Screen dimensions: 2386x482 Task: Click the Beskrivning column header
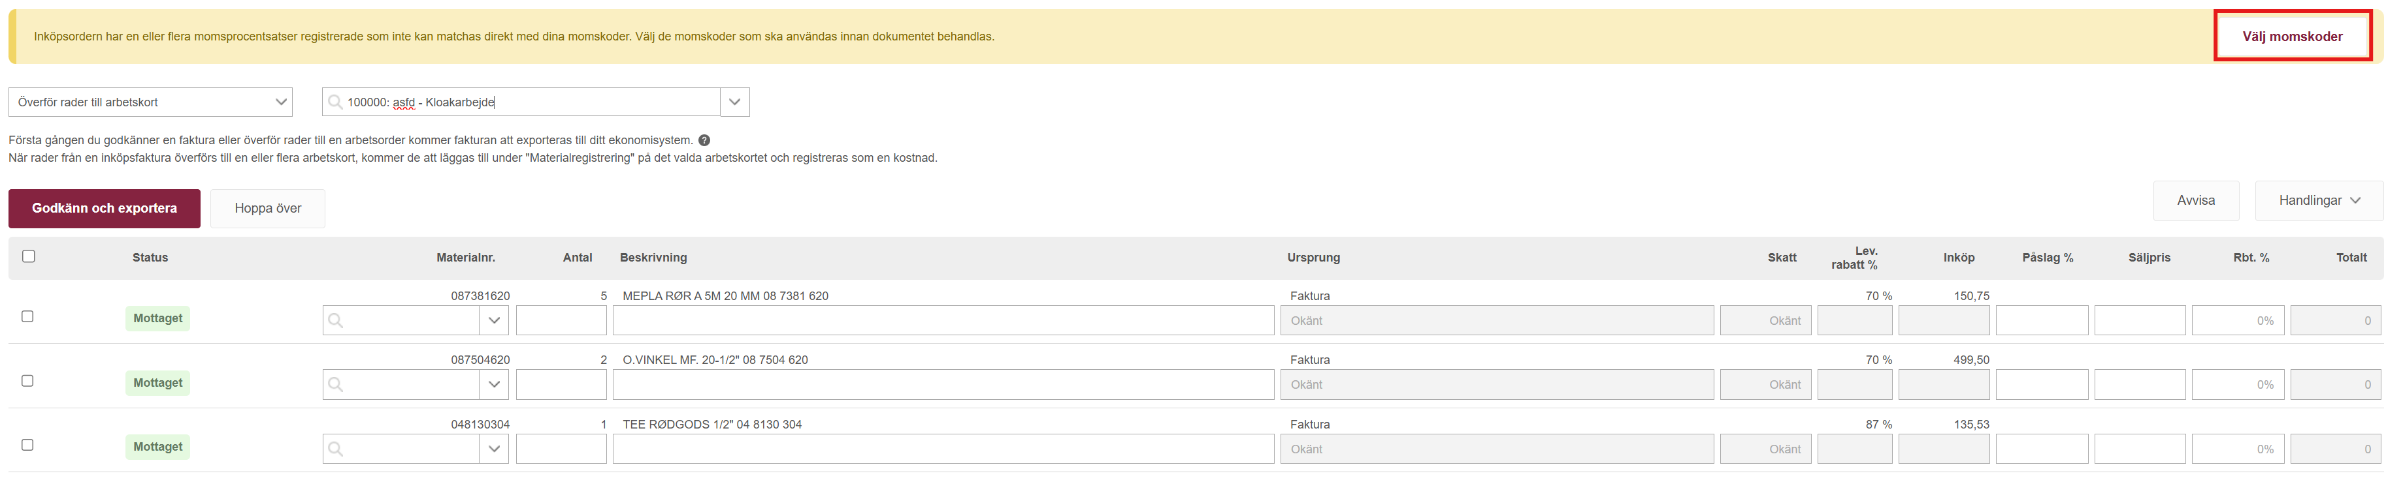[x=653, y=257]
